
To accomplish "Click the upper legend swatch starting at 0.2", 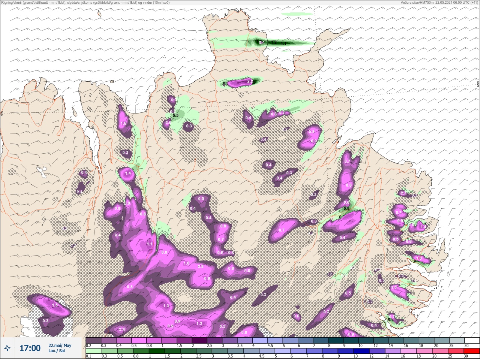I will click(93, 341).
